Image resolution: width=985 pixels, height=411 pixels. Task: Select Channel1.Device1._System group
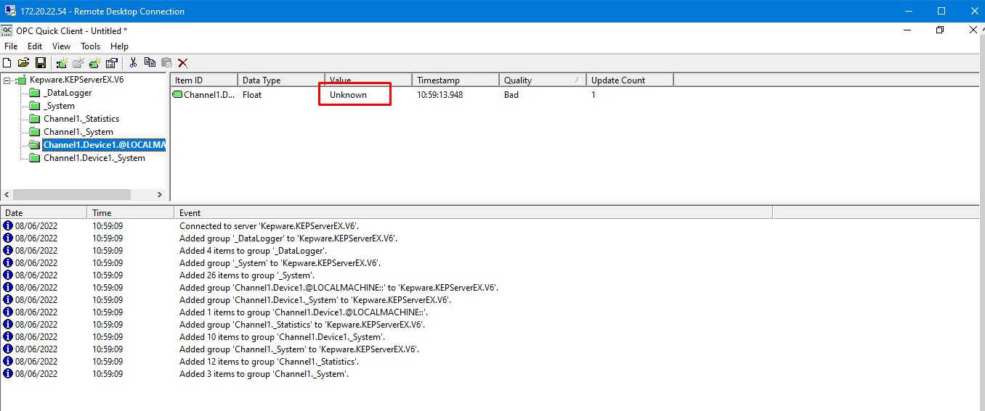point(94,158)
